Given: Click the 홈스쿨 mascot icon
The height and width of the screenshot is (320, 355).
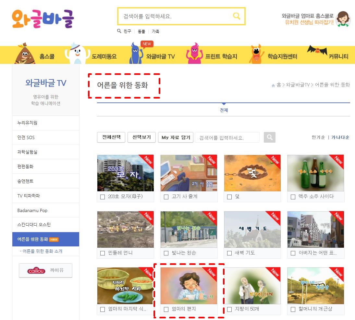Looking at the screenshot, I should pyautogui.click(x=25, y=54).
